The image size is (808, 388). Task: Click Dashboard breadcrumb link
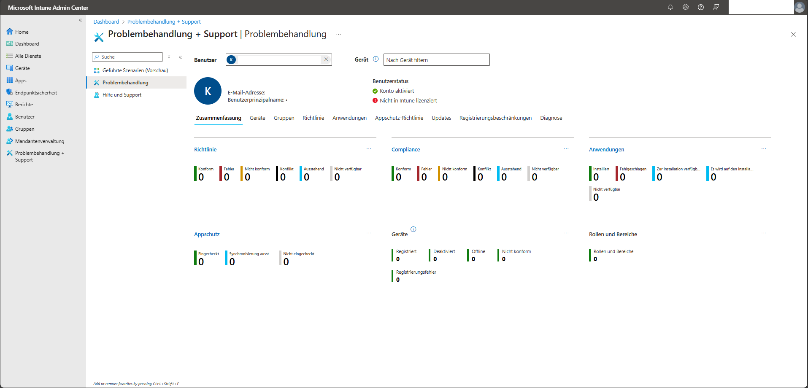(x=106, y=22)
